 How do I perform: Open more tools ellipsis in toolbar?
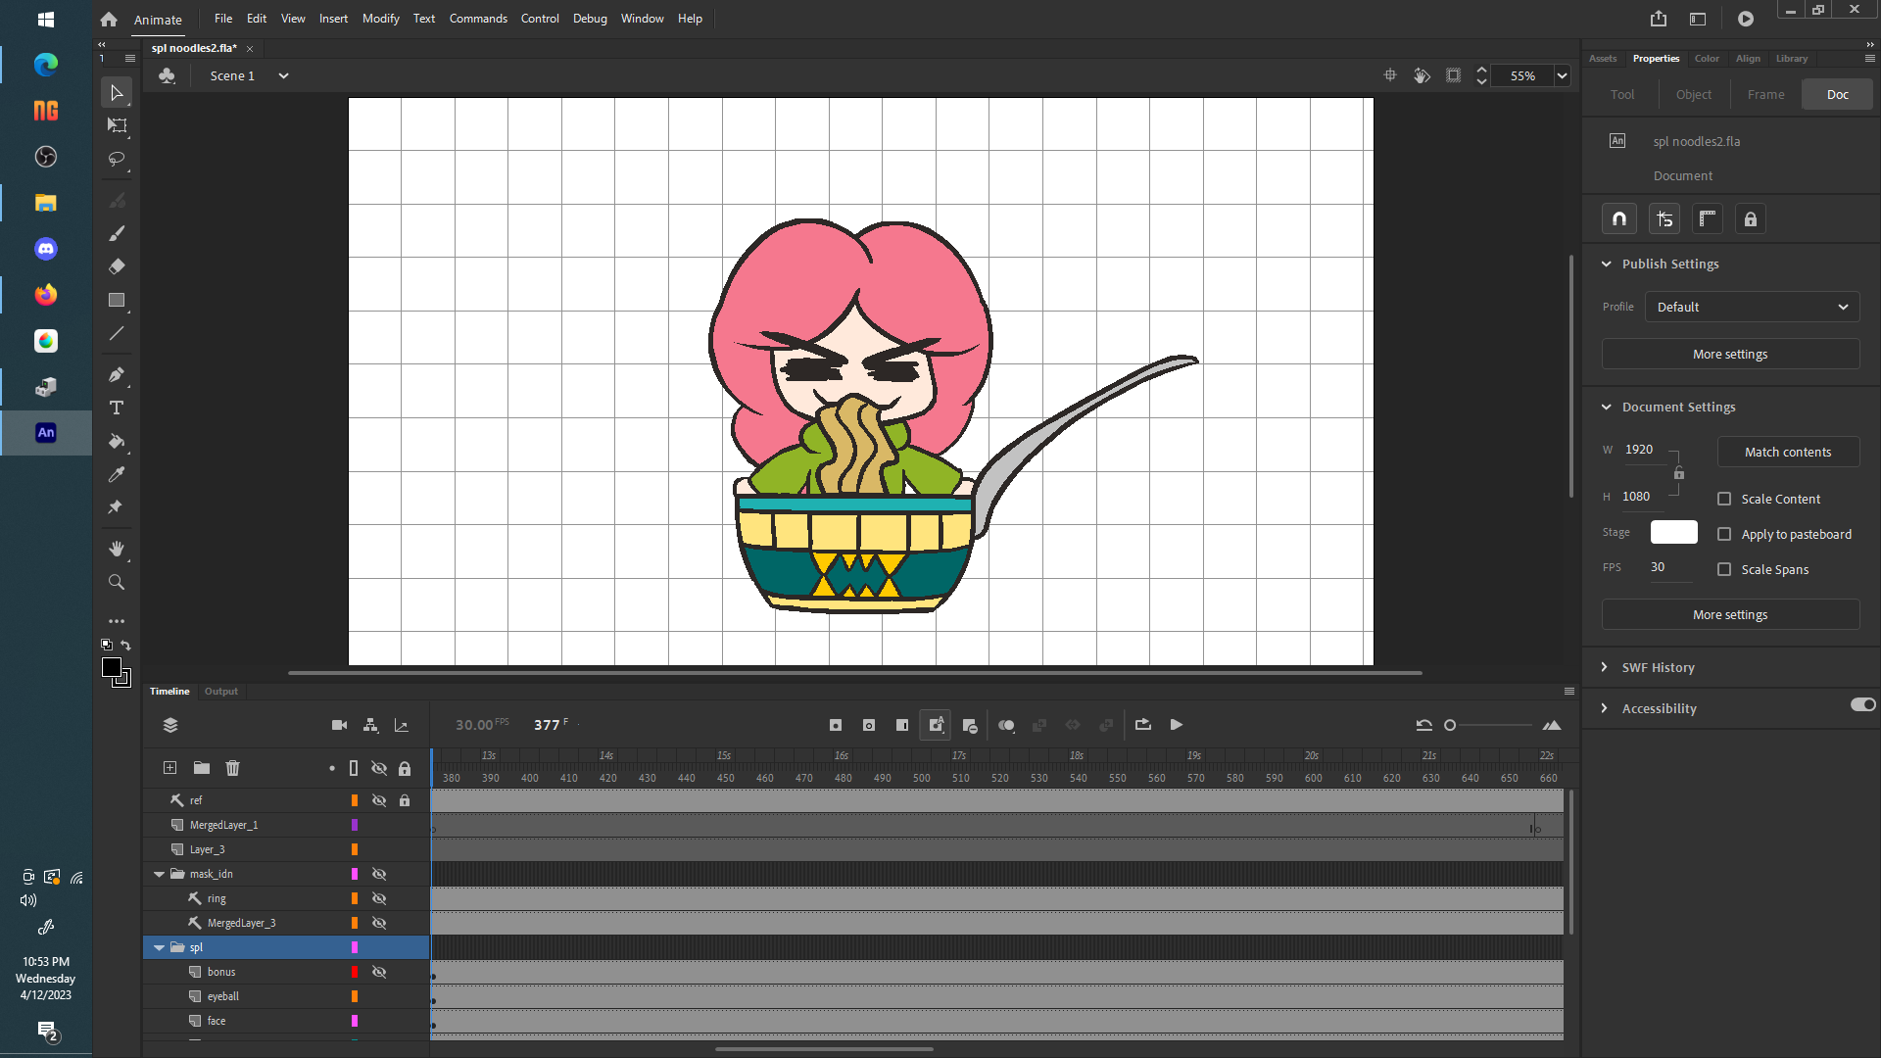click(x=117, y=621)
